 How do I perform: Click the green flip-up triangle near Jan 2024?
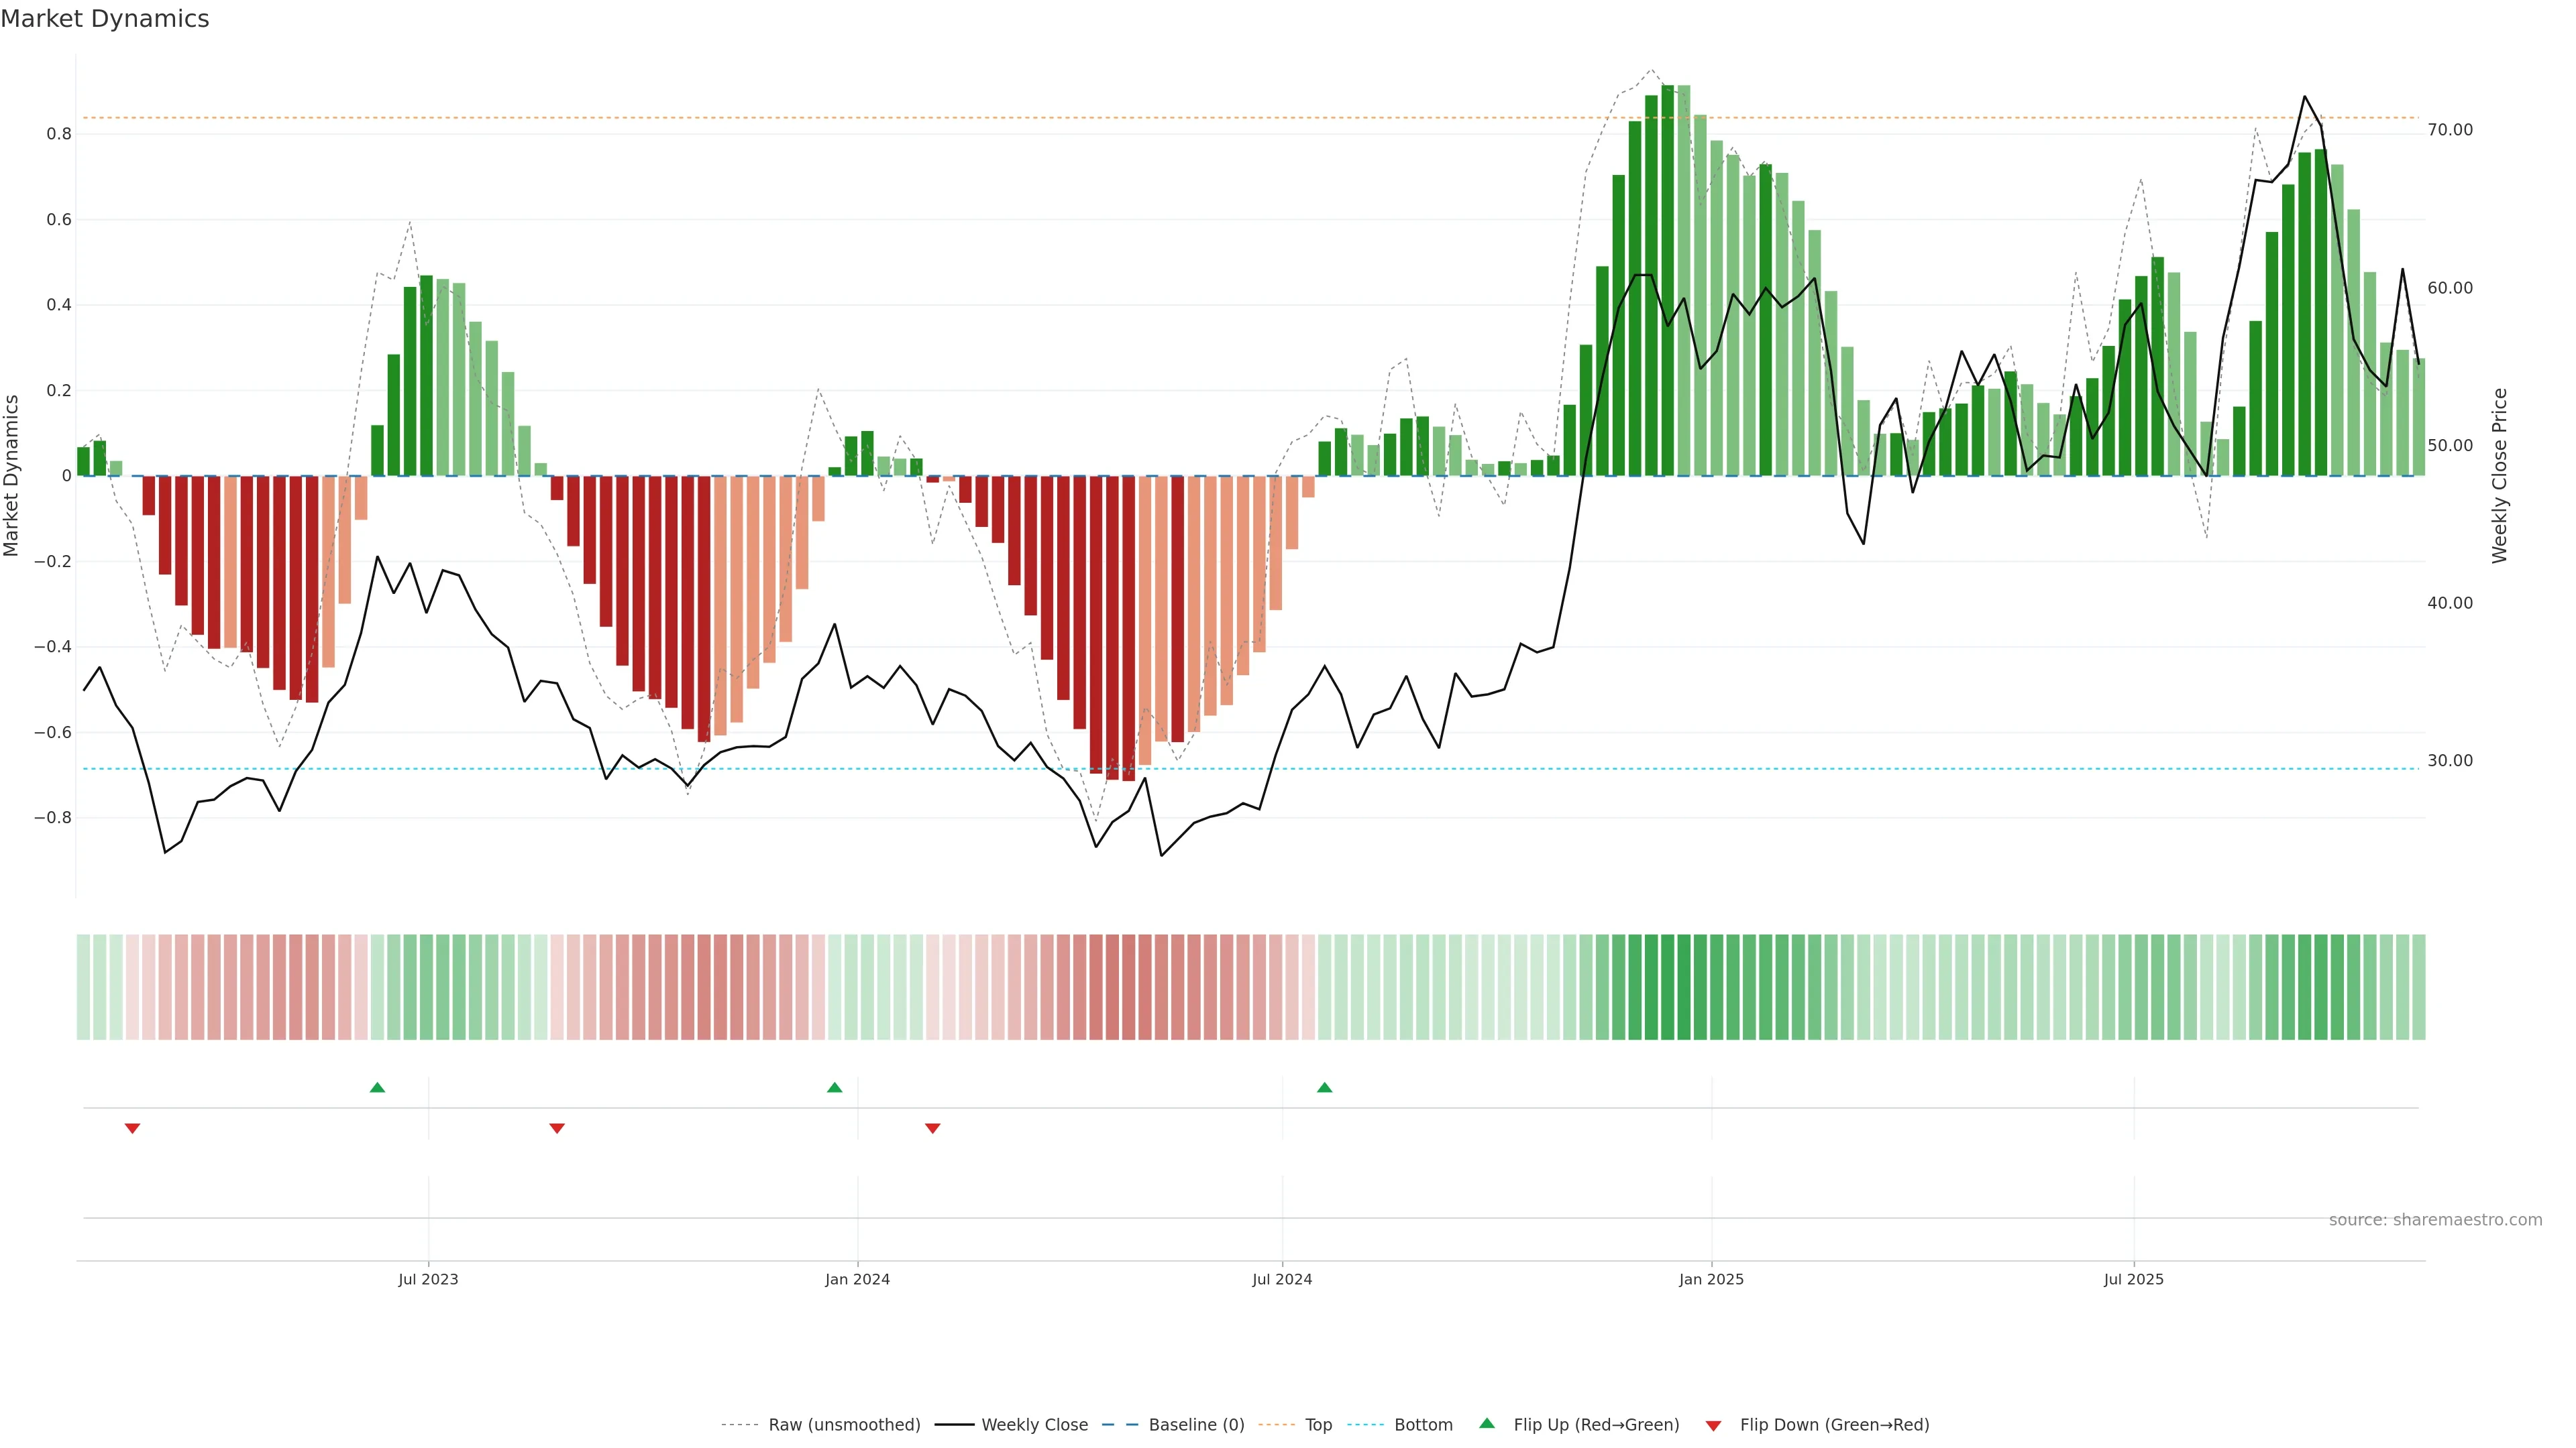[x=834, y=1087]
